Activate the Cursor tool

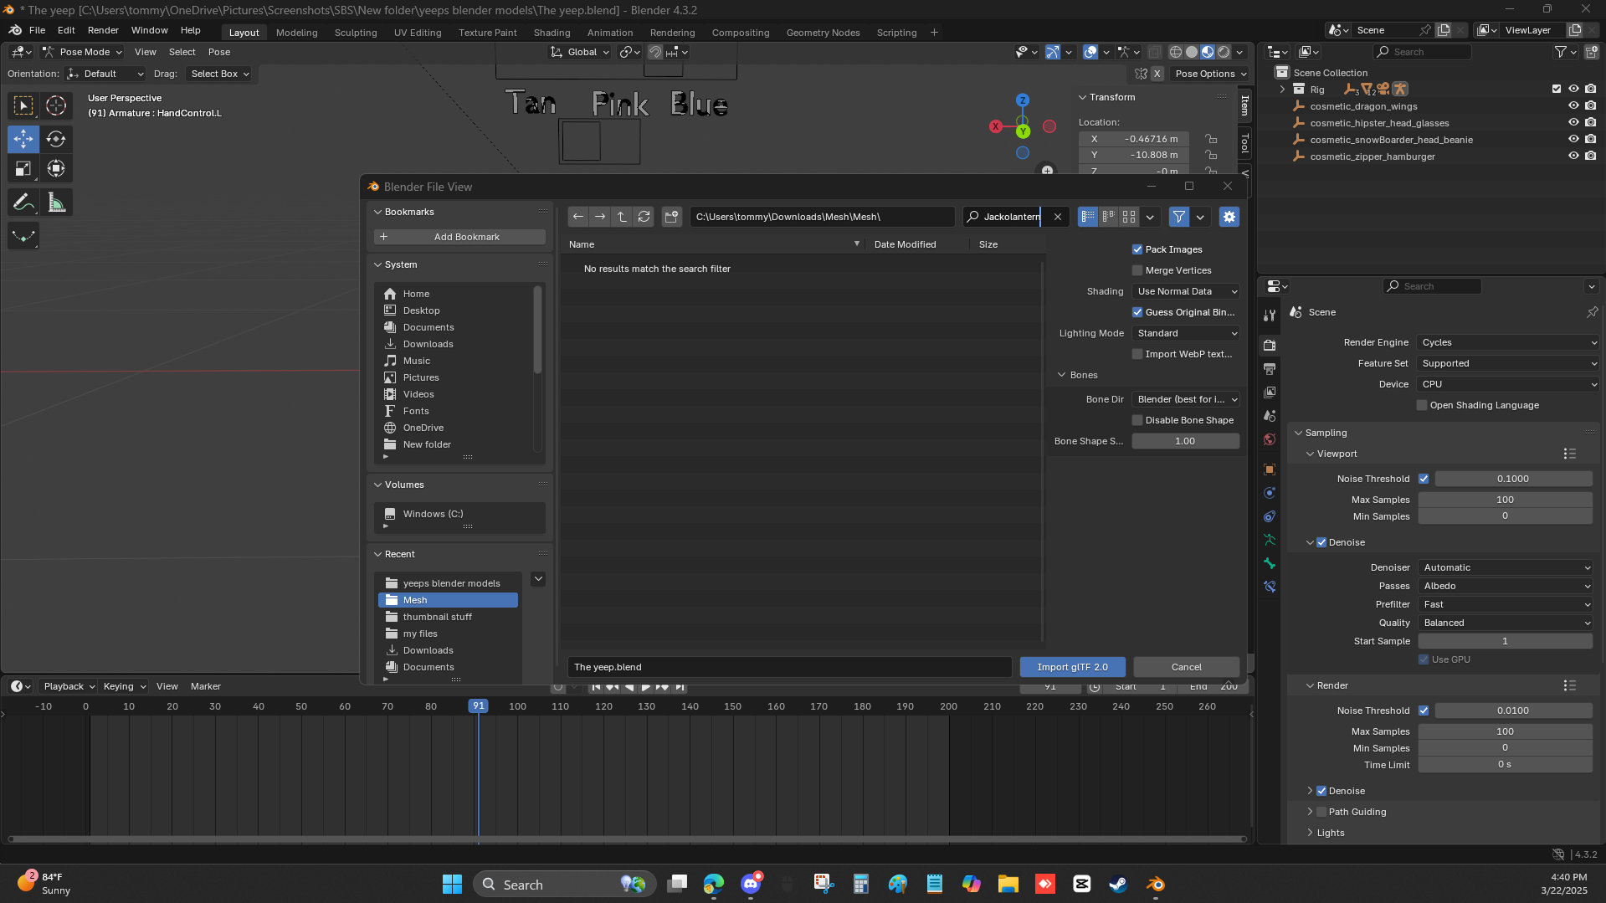(x=56, y=105)
